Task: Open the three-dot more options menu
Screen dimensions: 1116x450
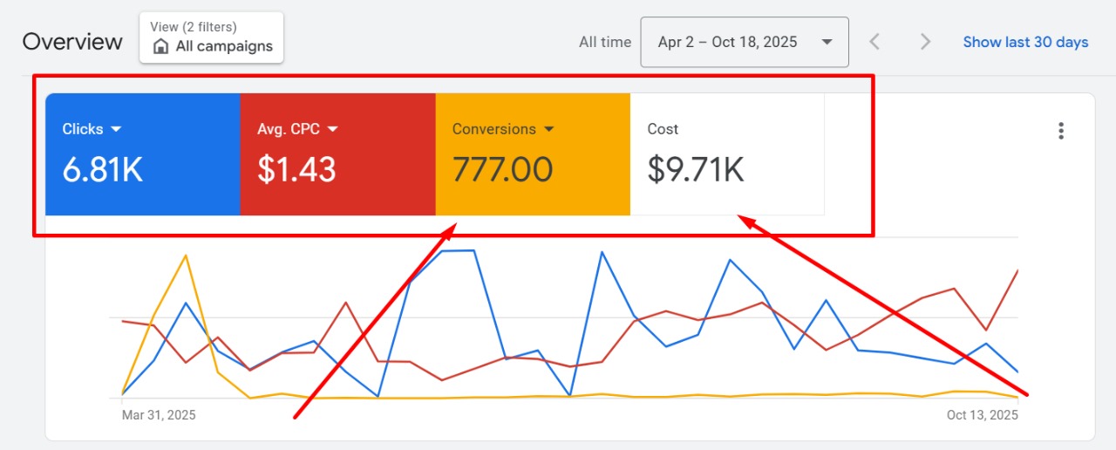Action: (1060, 131)
